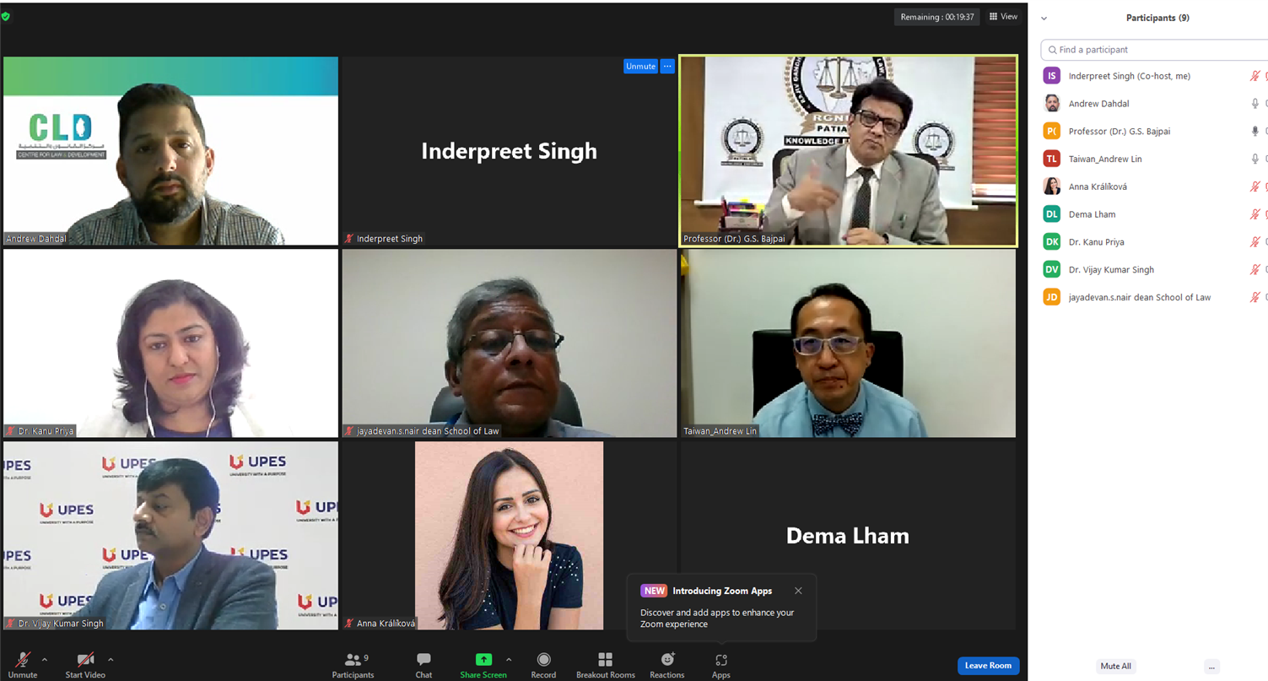Viewport: 1268px width, 681px height.
Task: Click the green encryption shield icon
Action: 6,17
